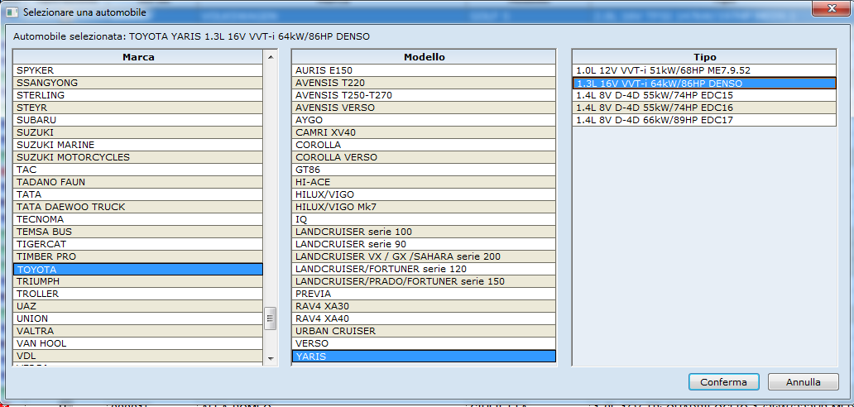Confirm the selected automobile with Conferma
Viewport: 854px width, 407px height.
tap(724, 381)
